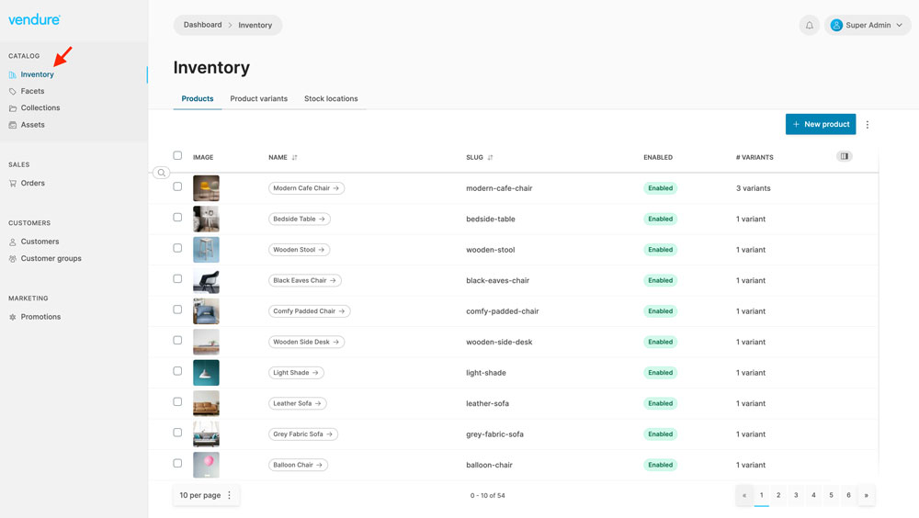Open the column visibility settings icon
Screen dimensions: 919x518
(x=844, y=157)
